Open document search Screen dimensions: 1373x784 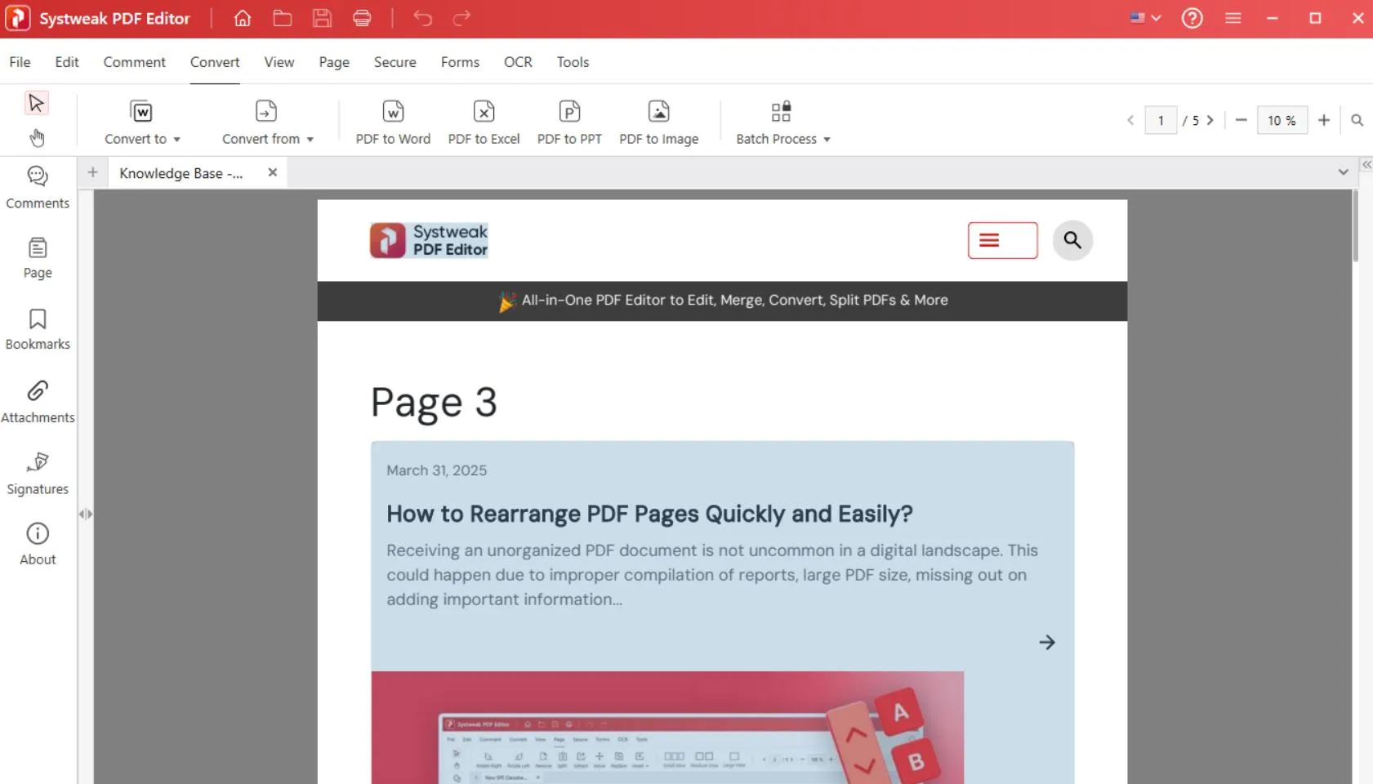point(1357,120)
